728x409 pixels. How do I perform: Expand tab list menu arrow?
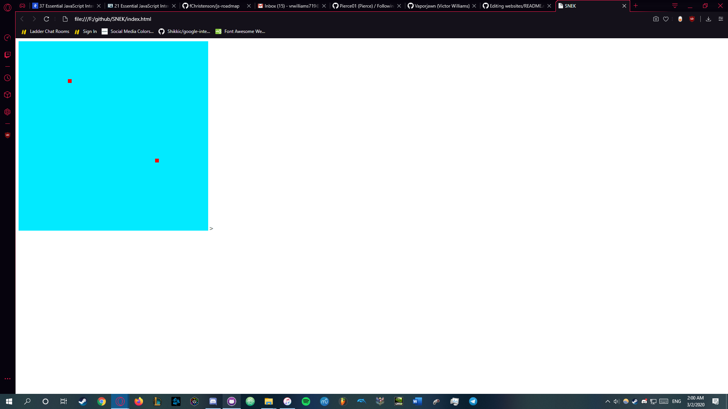[675, 6]
